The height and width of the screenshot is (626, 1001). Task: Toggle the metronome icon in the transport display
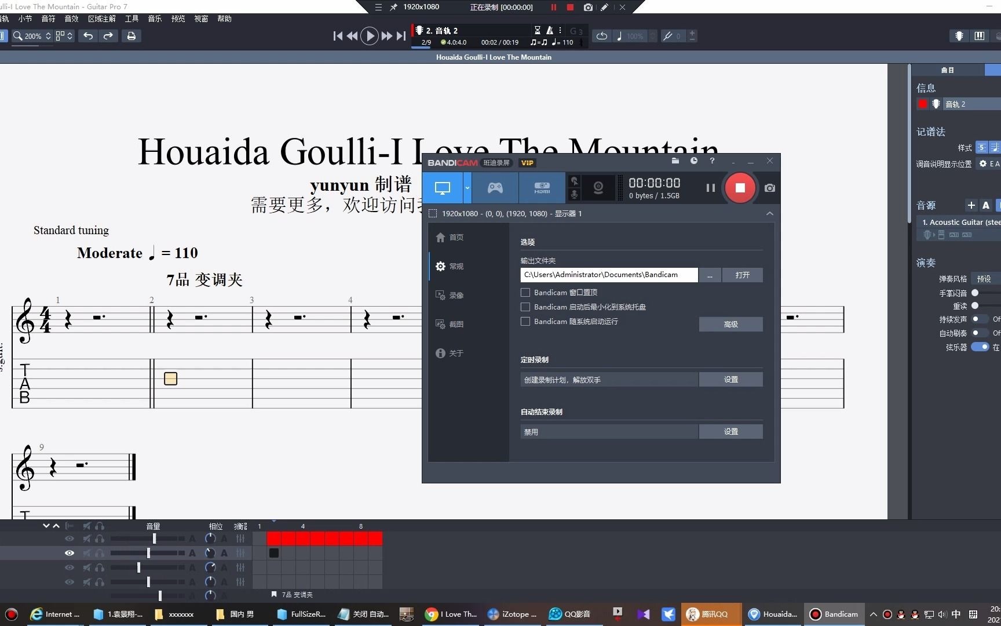click(550, 30)
